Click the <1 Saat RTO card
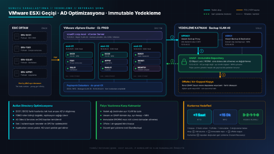 click(199, 117)
